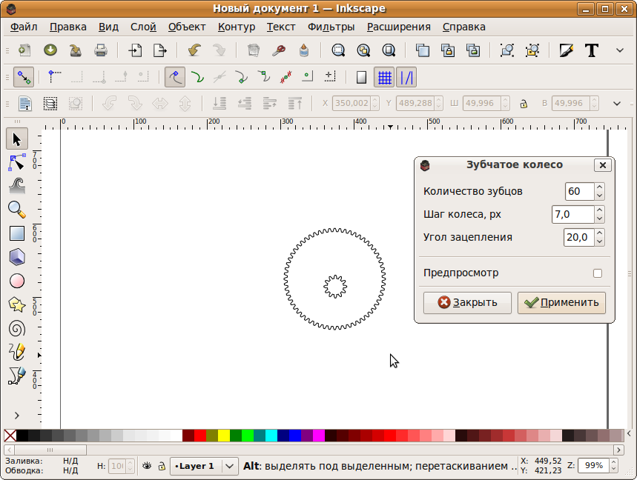
Task: Click the Cut scissors icon
Action: 279,50
